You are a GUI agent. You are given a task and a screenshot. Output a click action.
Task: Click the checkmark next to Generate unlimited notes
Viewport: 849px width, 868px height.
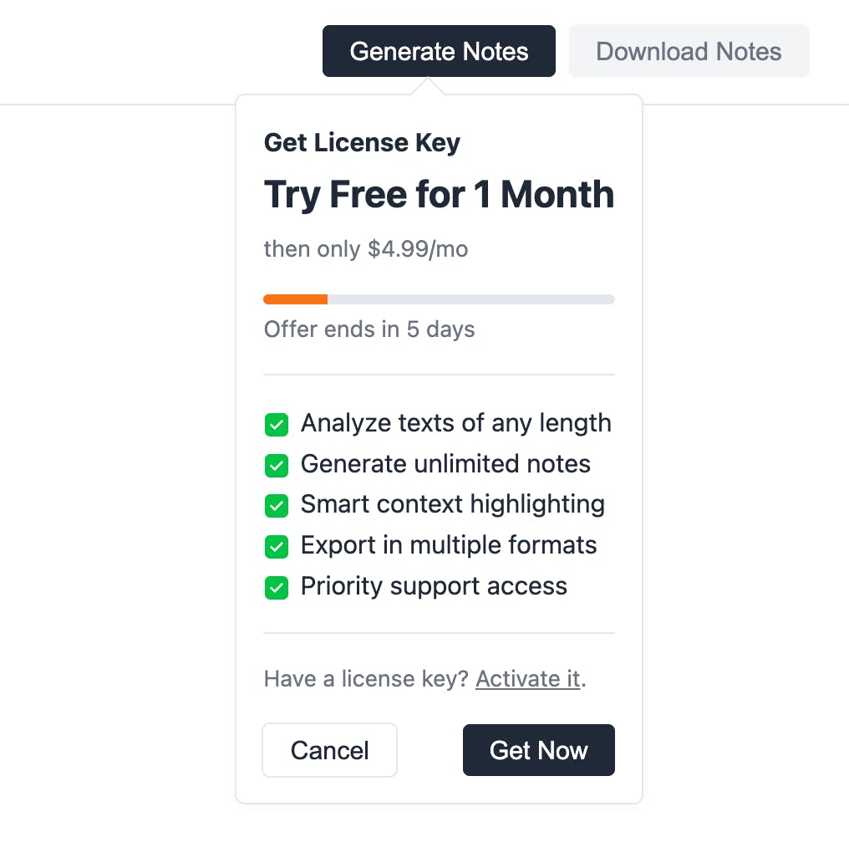[x=277, y=465]
